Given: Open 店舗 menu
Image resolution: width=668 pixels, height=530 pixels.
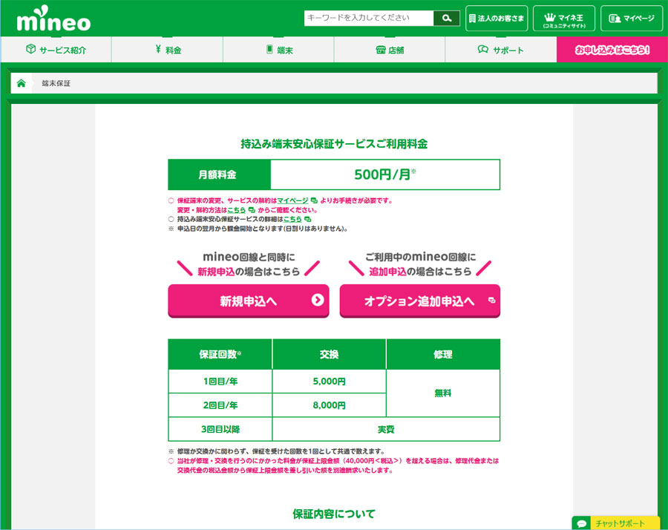Looking at the screenshot, I should [x=390, y=50].
